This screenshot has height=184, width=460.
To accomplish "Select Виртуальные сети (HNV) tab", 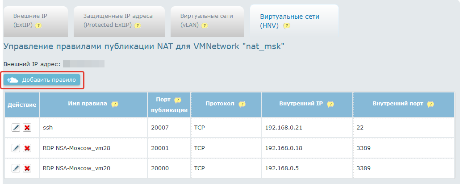I will [289, 21].
